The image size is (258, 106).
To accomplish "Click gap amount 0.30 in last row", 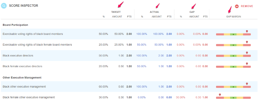I will tap(198, 97).
